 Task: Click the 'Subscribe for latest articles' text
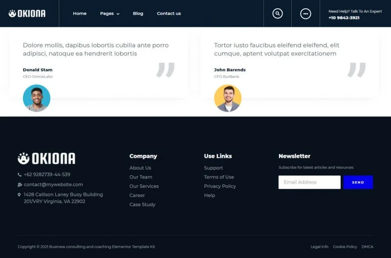316,167
